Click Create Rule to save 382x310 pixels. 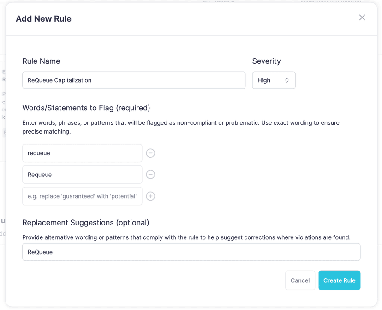[339, 280]
